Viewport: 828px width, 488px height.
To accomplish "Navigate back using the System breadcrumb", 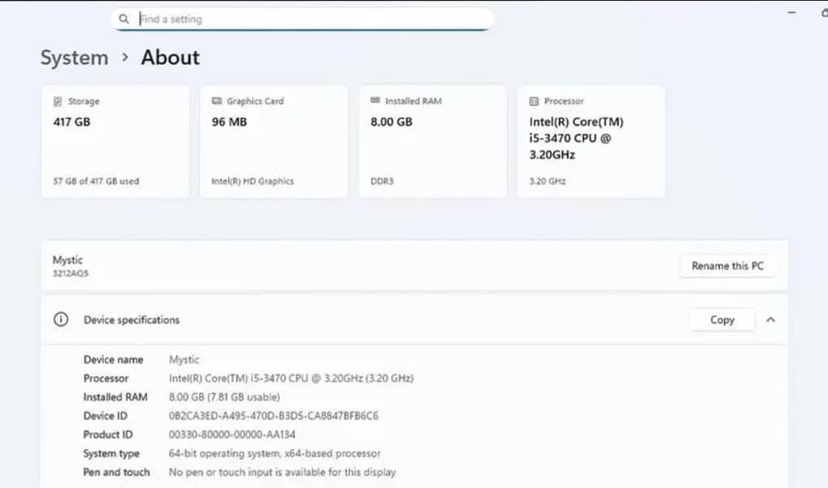I will 74,58.
